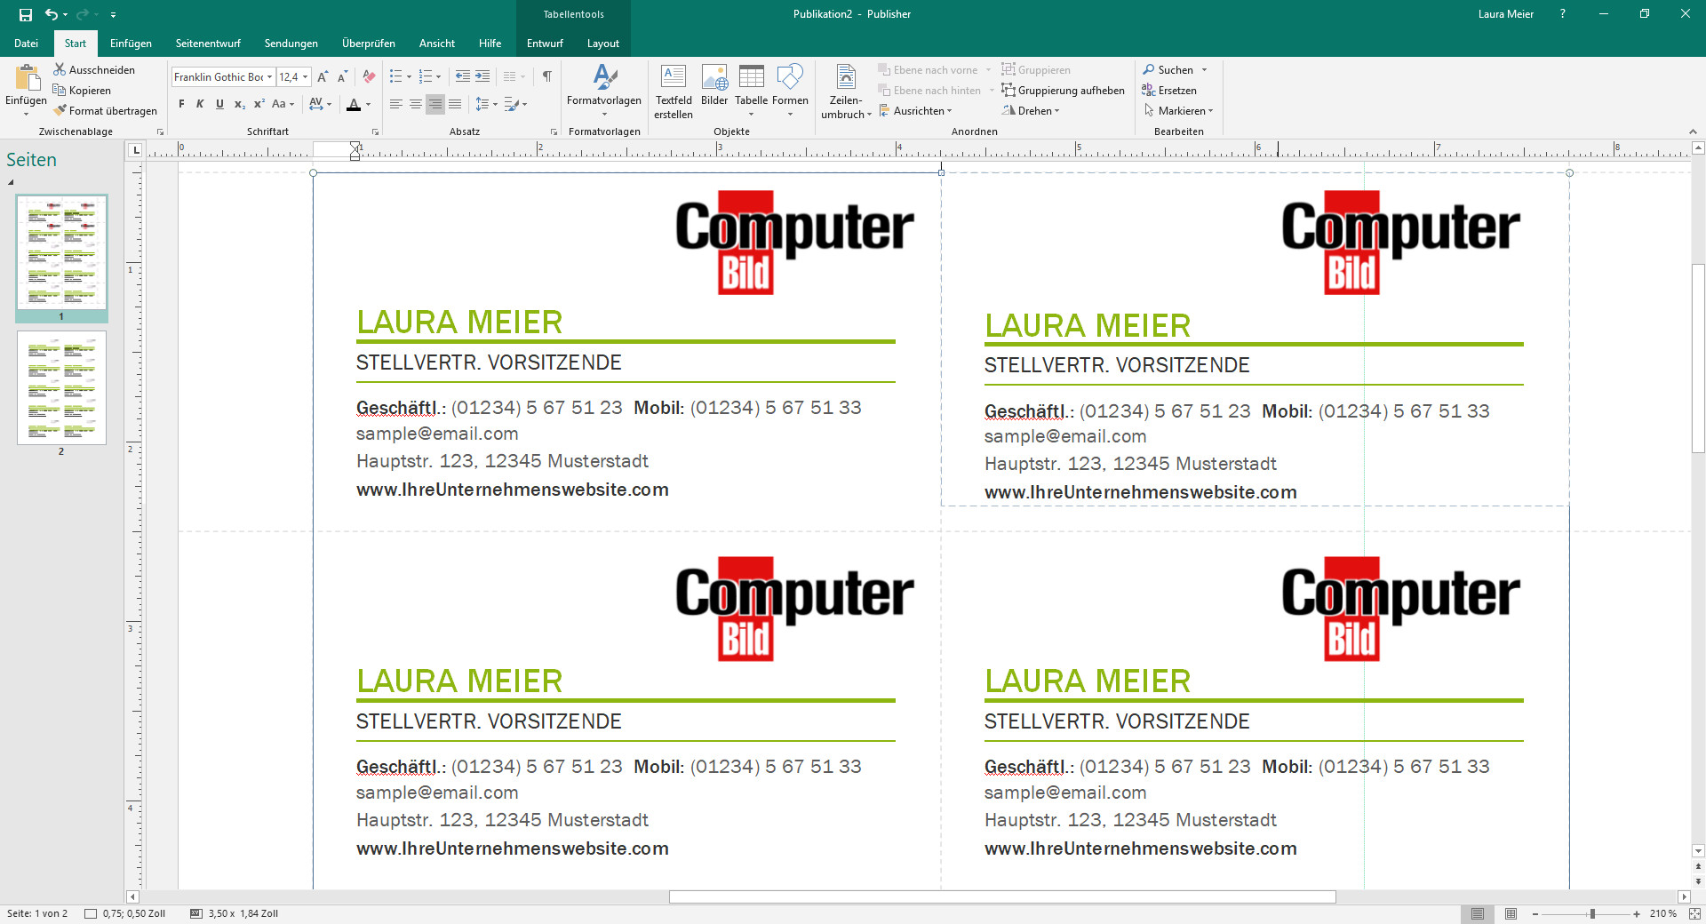This screenshot has height=924, width=1706.
Task: Open the Datei tab
Action: [26, 43]
